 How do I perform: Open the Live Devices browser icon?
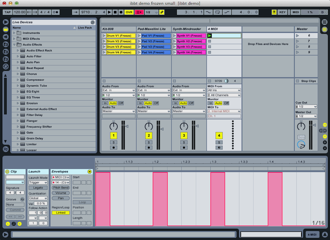pos(6,29)
